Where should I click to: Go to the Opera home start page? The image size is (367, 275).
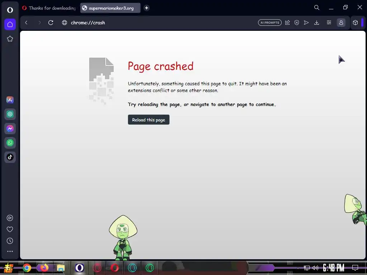[10, 24]
